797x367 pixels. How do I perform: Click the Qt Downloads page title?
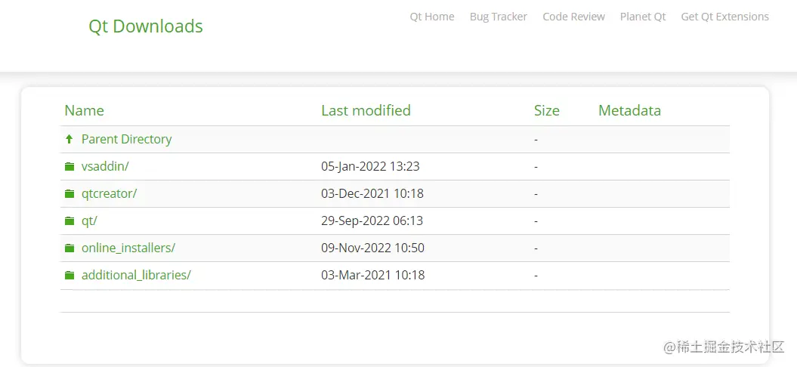coord(146,26)
